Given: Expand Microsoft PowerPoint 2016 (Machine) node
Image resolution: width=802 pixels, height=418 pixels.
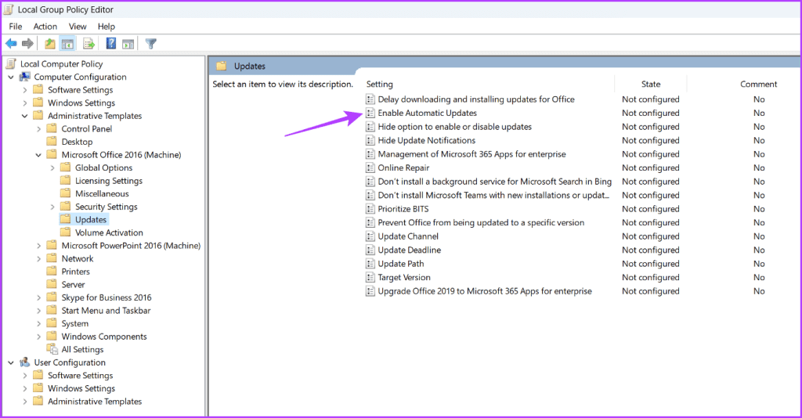Looking at the screenshot, I should pos(38,246).
